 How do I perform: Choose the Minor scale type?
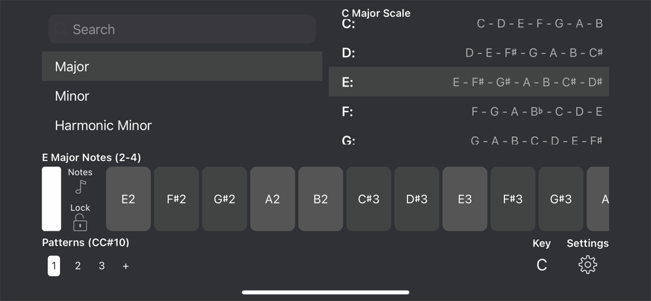(x=182, y=96)
